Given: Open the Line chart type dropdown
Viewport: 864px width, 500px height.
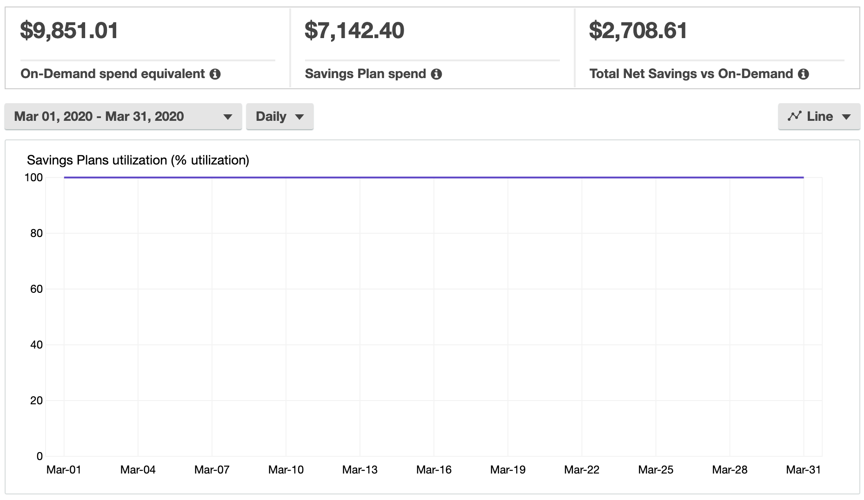Looking at the screenshot, I should point(819,116).
